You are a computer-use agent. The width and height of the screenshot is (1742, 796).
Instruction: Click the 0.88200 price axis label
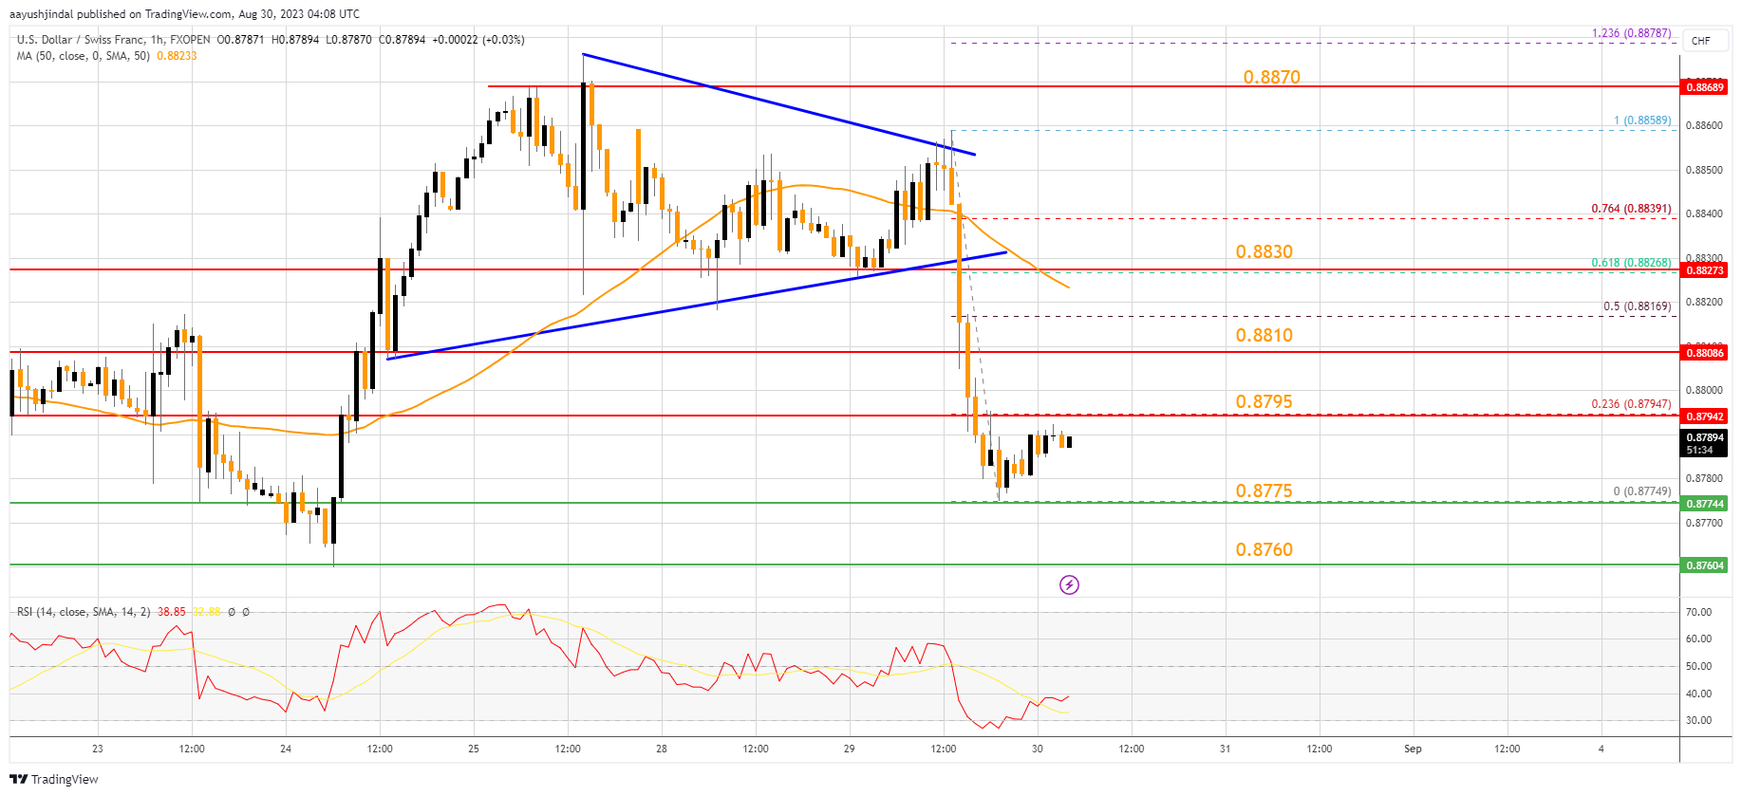pos(1704,302)
